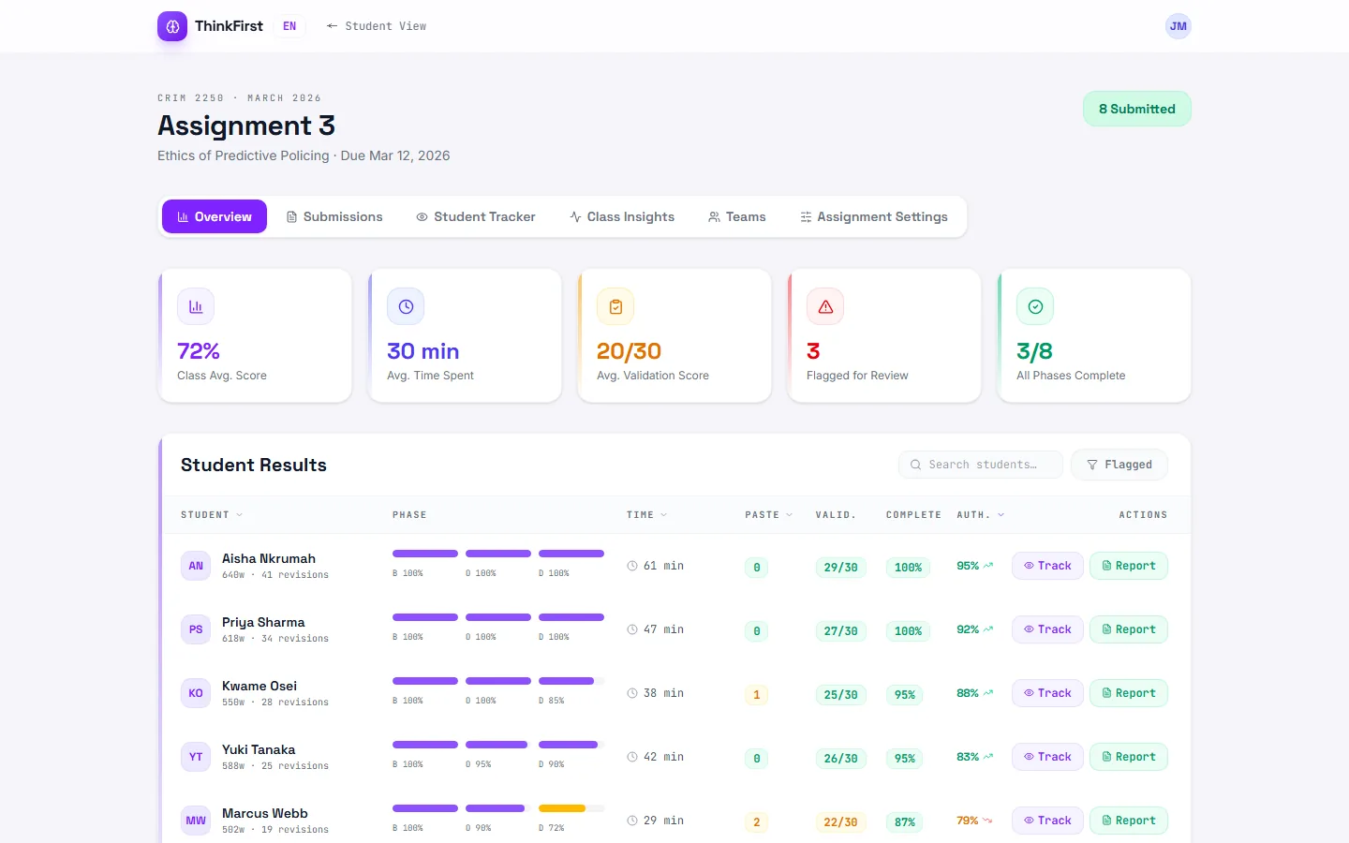Click the downward trend arrow next to 79%
1349x843 pixels.
click(987, 821)
